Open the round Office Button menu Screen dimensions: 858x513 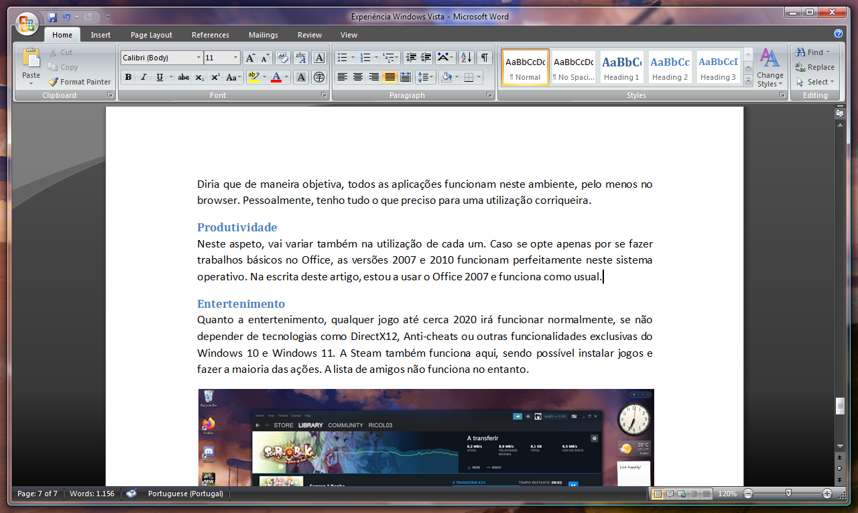coord(27,23)
